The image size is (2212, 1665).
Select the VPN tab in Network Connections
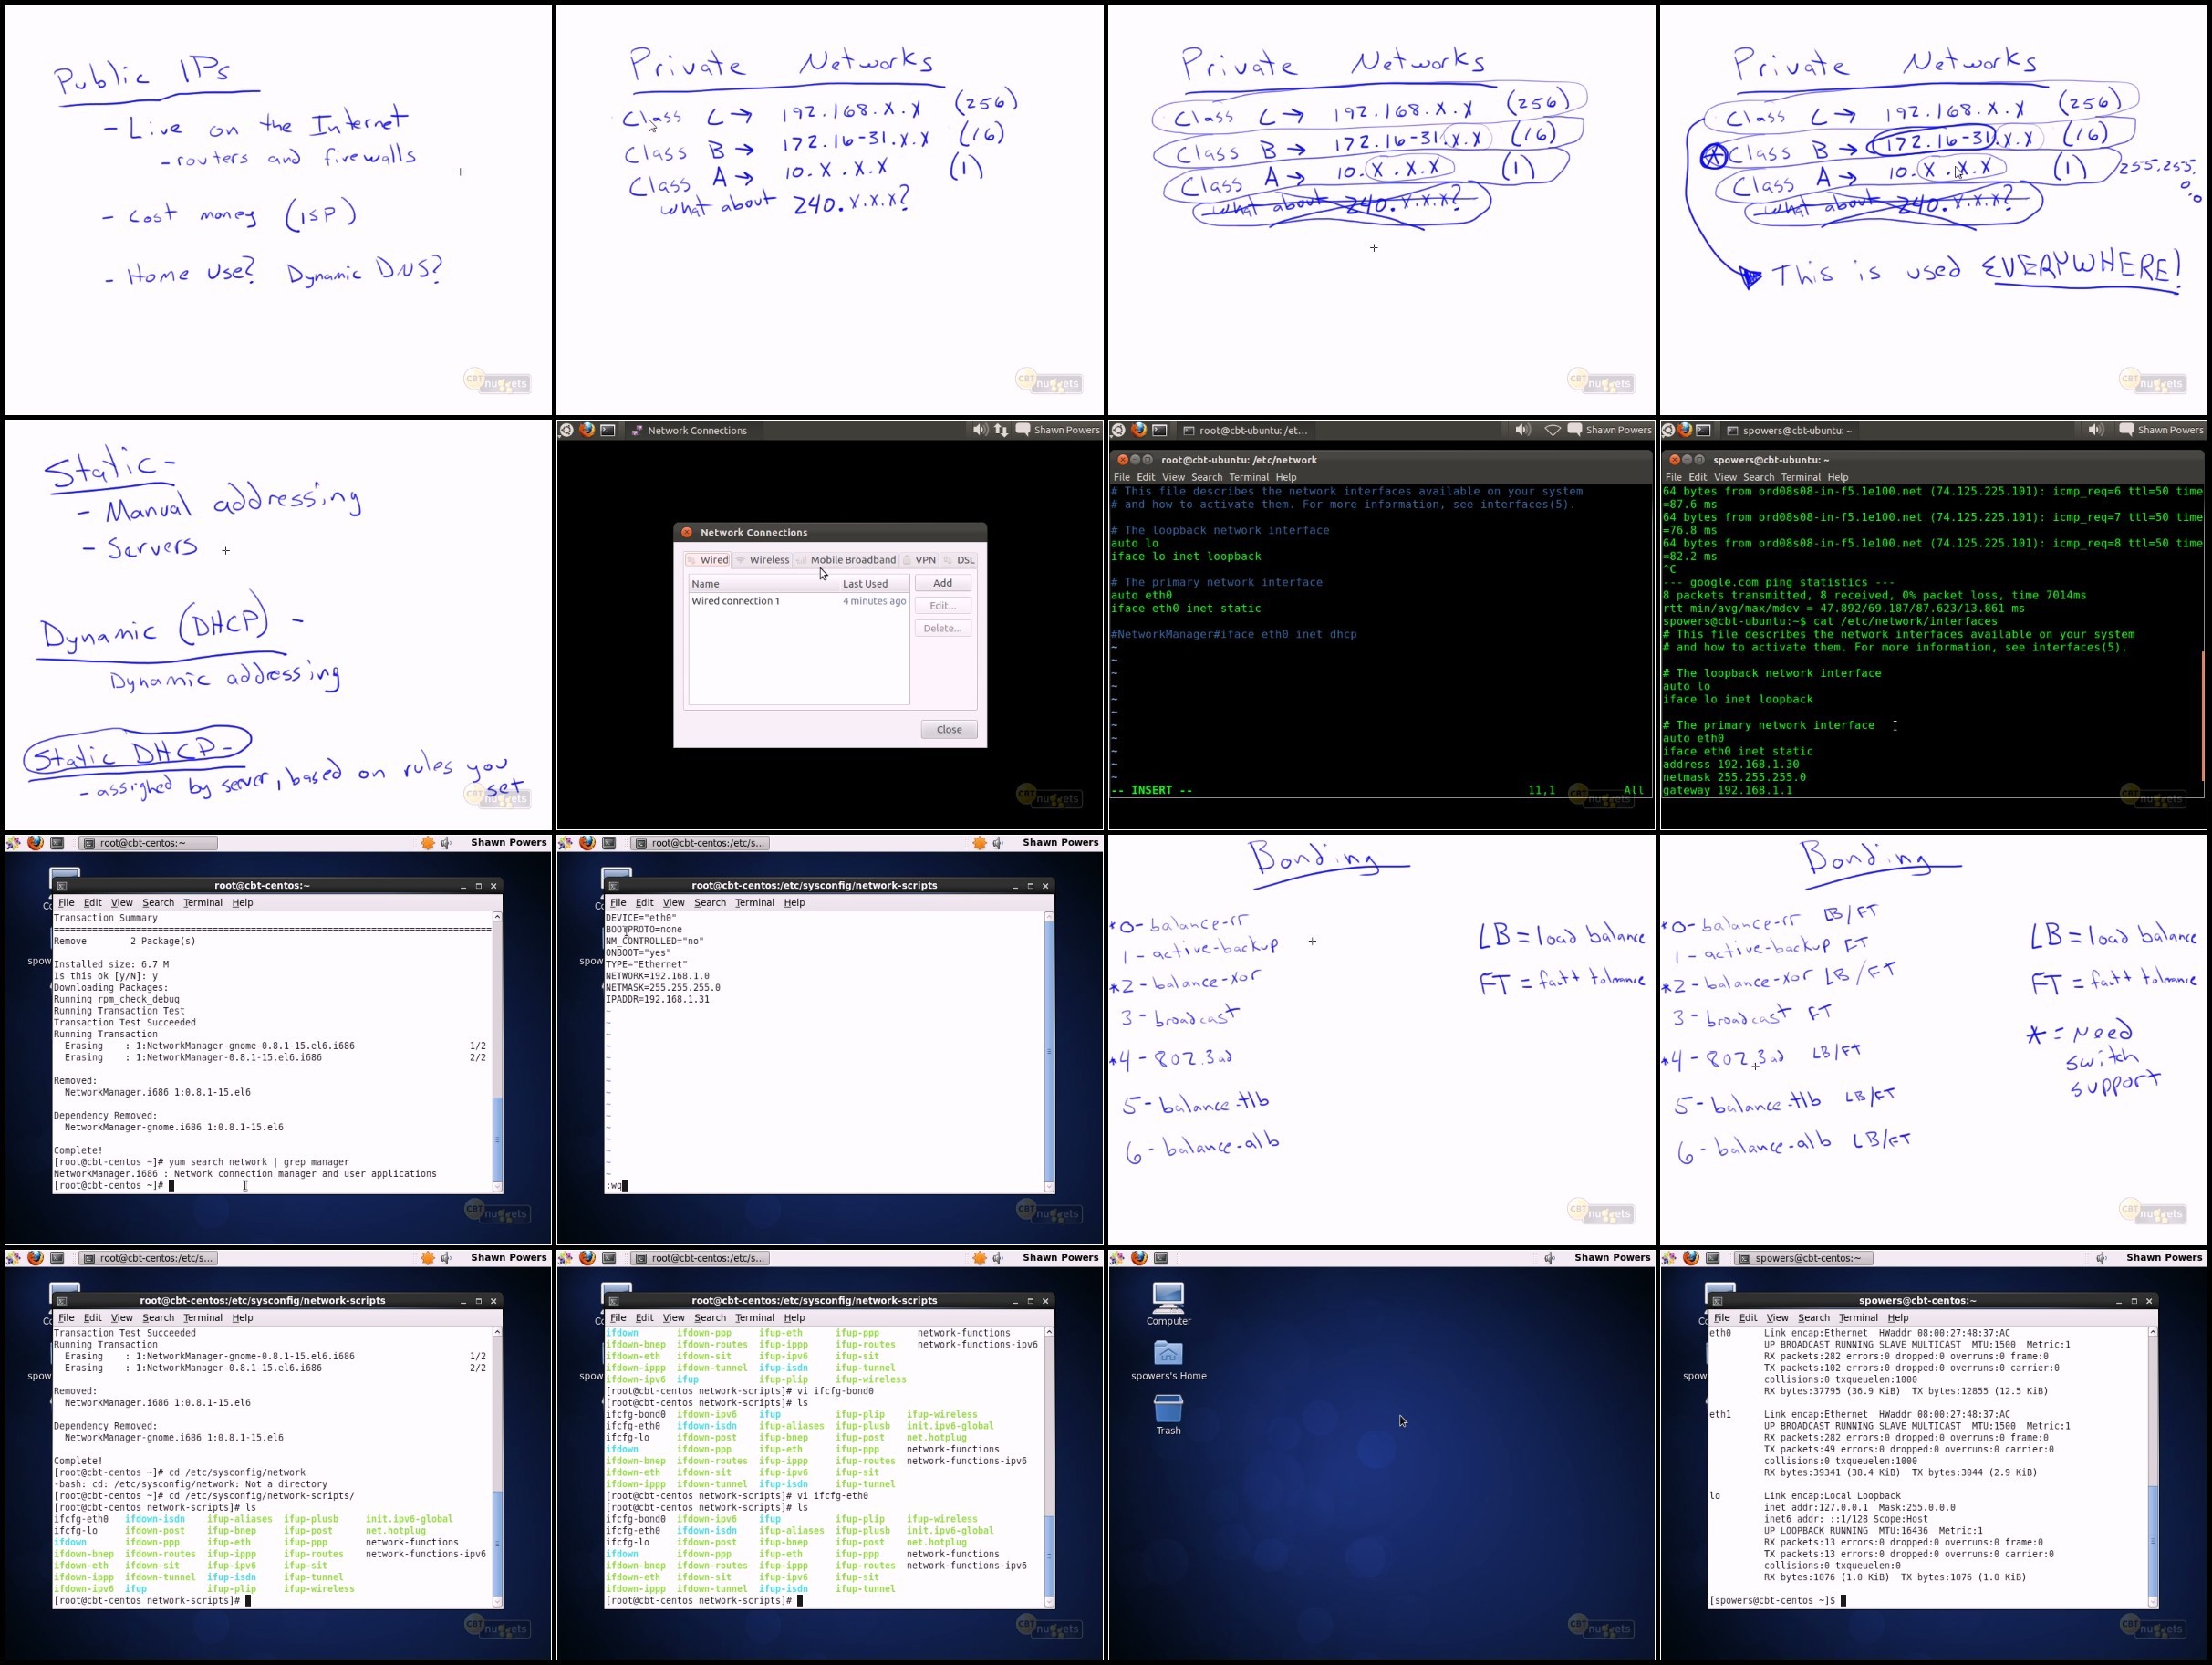(x=919, y=560)
